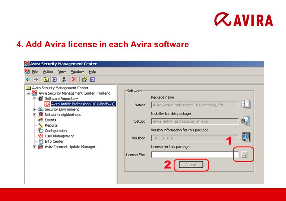Image resolution: width=286 pixels, height=201 pixels.
Task: Click the Avira AntiVir Professional red icon
Action: (x=47, y=104)
